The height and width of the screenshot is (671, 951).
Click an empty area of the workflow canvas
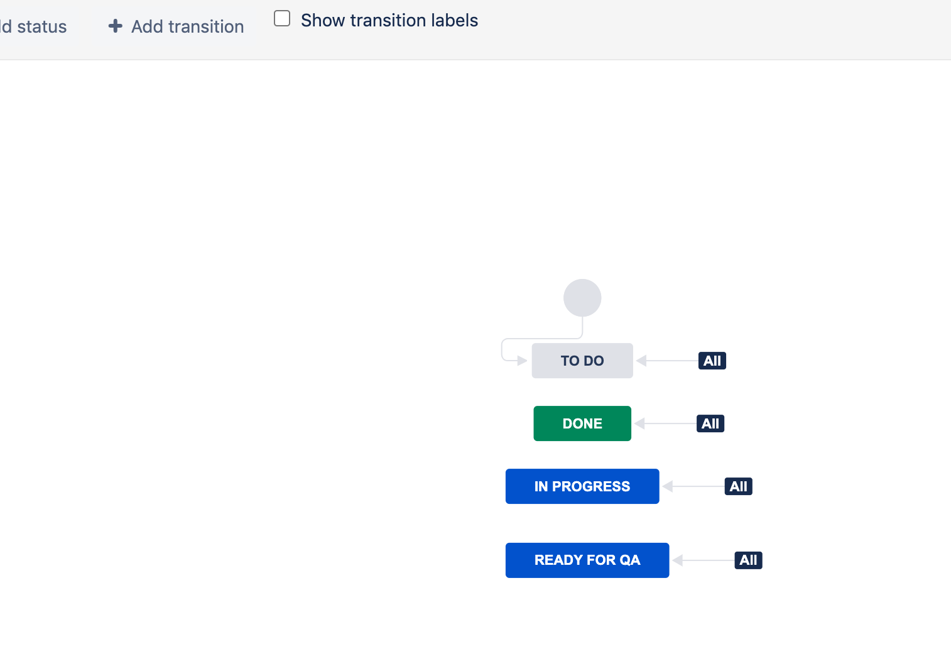[251, 314]
